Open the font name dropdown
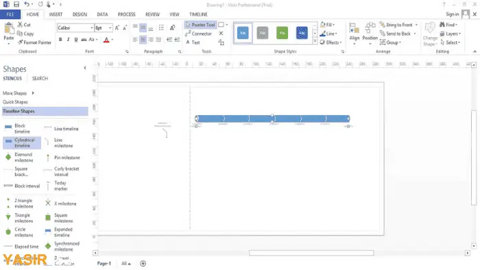 91,28
